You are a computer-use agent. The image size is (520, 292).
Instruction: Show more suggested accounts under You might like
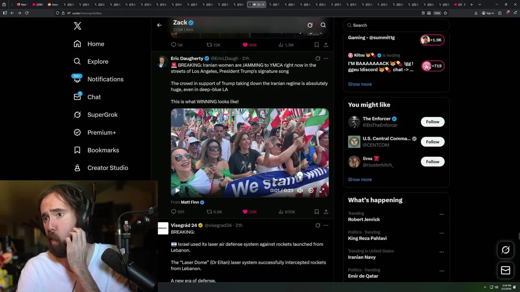coord(360,180)
